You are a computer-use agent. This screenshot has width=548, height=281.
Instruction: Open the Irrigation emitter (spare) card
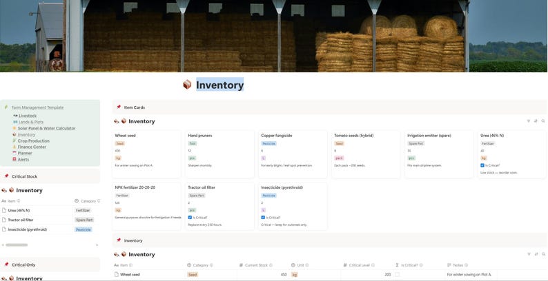439,154
